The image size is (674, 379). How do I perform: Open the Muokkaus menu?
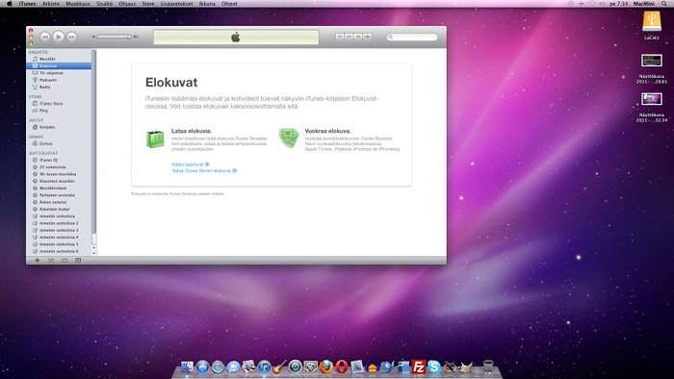pyautogui.click(x=78, y=4)
